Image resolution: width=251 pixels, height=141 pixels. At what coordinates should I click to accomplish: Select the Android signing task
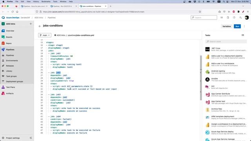coord(226,72)
